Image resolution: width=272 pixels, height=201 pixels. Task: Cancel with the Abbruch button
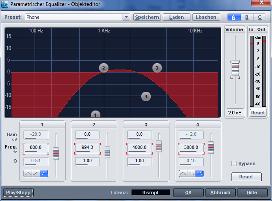[x=220, y=192]
